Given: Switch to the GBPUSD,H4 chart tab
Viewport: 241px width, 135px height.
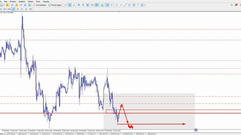Looking at the screenshot, I should (152, 134).
